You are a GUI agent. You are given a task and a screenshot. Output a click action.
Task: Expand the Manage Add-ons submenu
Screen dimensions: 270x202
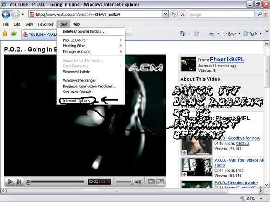click(x=91, y=52)
